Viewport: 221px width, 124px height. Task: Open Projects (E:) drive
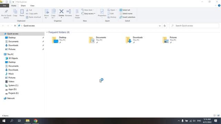(x=12, y=93)
